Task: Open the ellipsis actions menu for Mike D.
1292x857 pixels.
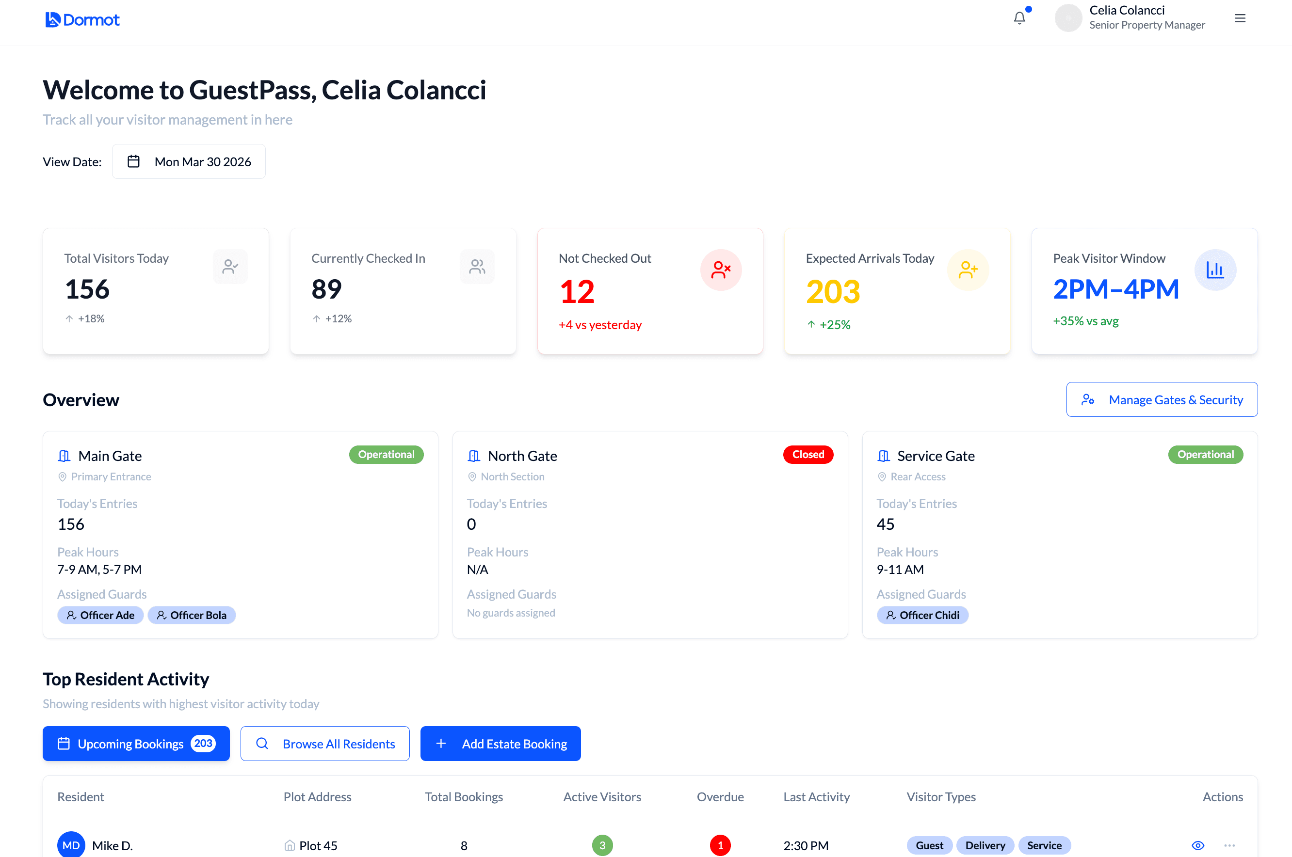Action: (x=1230, y=845)
